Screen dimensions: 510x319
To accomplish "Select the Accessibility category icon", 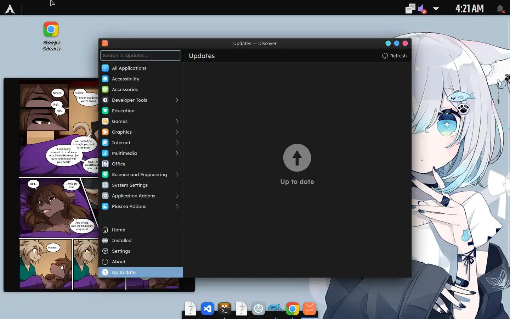I will pos(105,79).
